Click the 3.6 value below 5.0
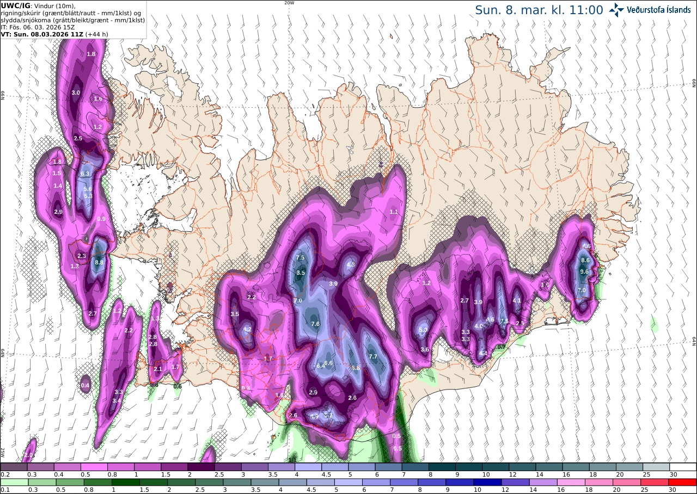 tap(425, 350)
